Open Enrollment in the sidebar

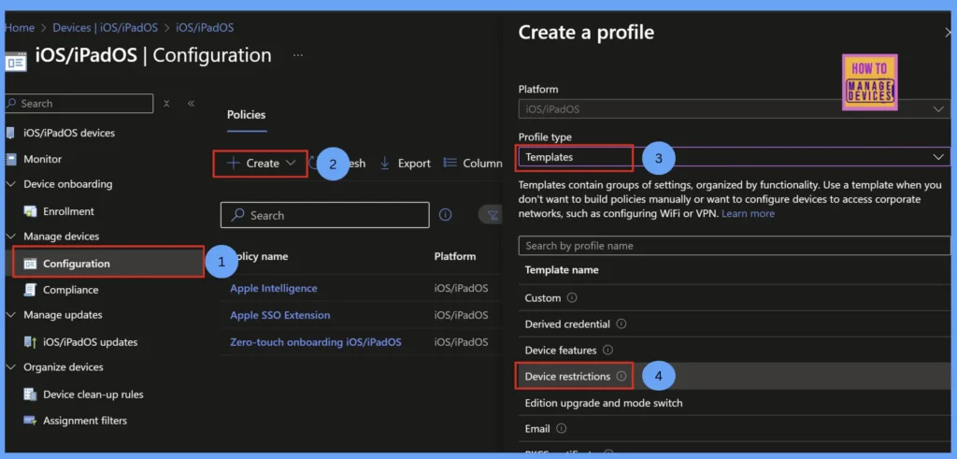pos(68,211)
